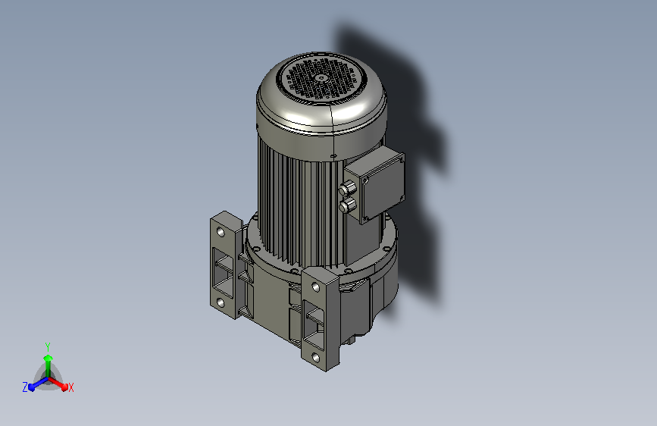
Task: Select the left mounting foot bracket
Action: (x=227, y=265)
